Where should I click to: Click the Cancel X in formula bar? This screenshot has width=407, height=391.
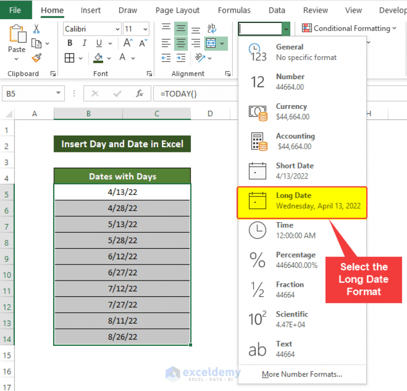click(x=95, y=93)
